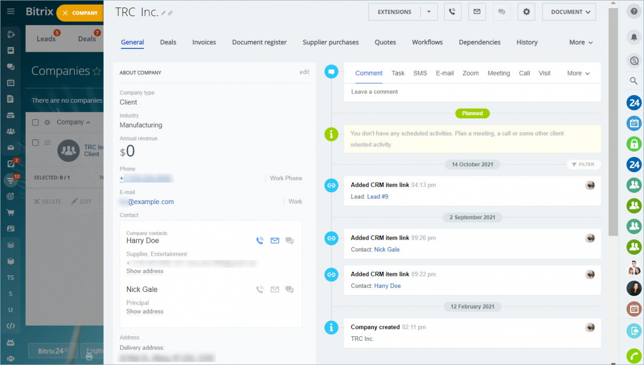Switch to the Invoices tab
644x365 pixels.
204,42
